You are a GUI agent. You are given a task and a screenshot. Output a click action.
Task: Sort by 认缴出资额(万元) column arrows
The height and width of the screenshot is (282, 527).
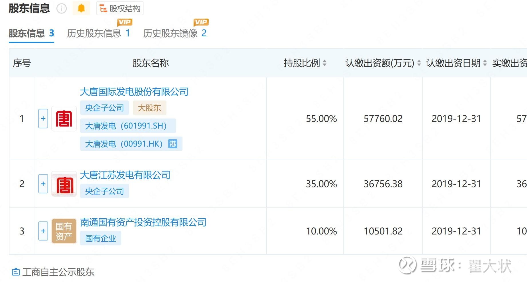point(419,63)
